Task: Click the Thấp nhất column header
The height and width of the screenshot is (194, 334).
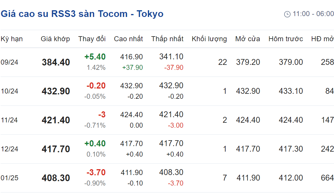Action: coord(167,39)
